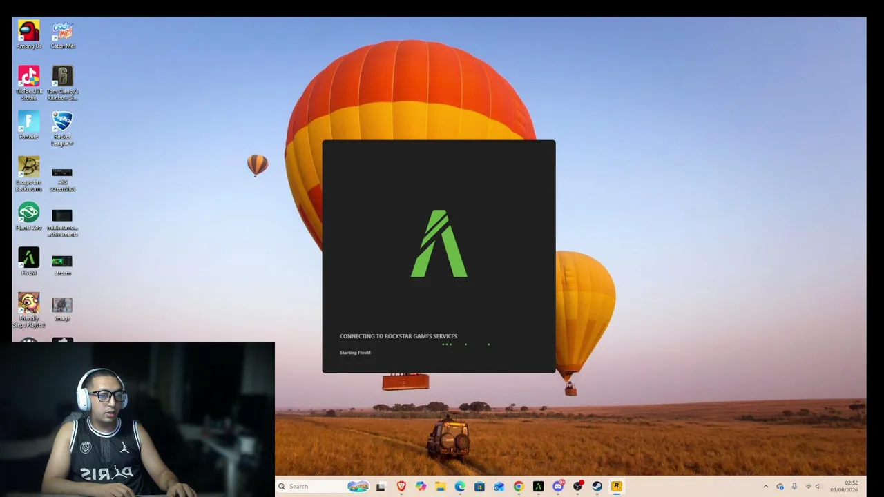
Task: Select the Fortnite desktop shortcut
Action: pyautogui.click(x=28, y=126)
